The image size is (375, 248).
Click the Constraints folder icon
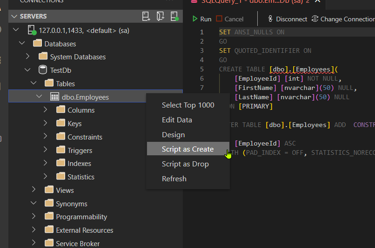[61, 136]
